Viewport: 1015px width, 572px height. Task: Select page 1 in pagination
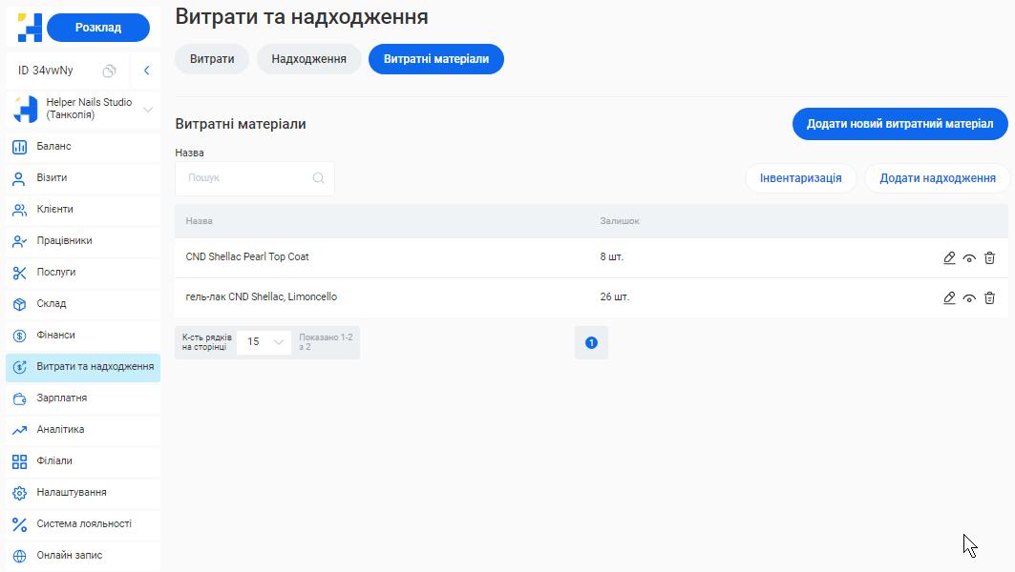(x=591, y=342)
